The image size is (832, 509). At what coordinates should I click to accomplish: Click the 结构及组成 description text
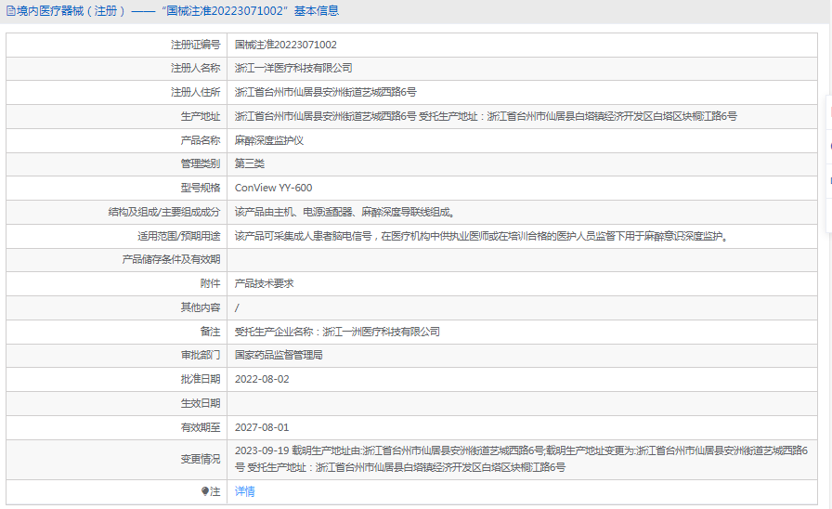point(345,213)
